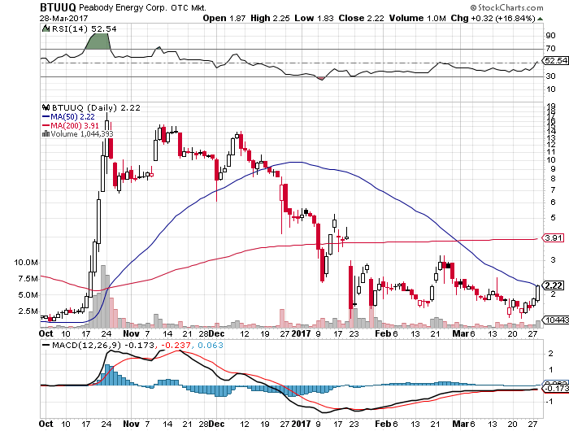Click the volume bars legend icon
This screenshot has width=569, height=431.
pyautogui.click(x=46, y=133)
